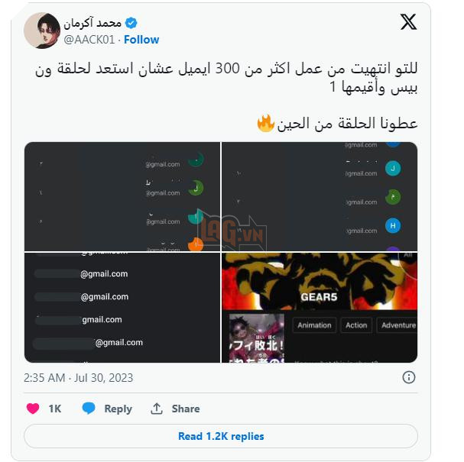
Task: Click the Share text label
Action: click(186, 409)
